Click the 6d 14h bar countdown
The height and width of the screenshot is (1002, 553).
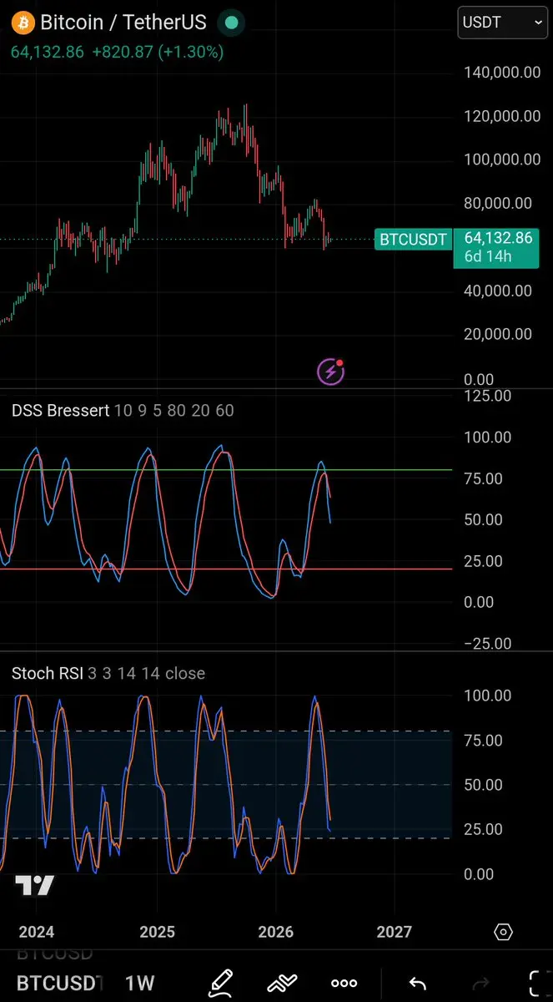click(487, 257)
